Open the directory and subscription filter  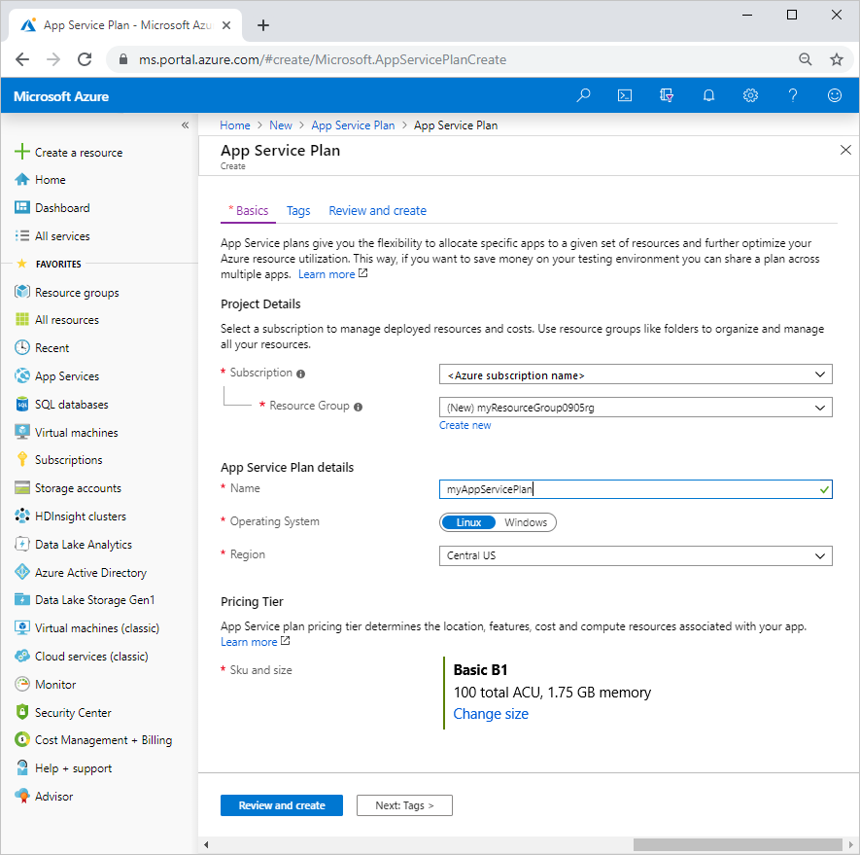(667, 94)
